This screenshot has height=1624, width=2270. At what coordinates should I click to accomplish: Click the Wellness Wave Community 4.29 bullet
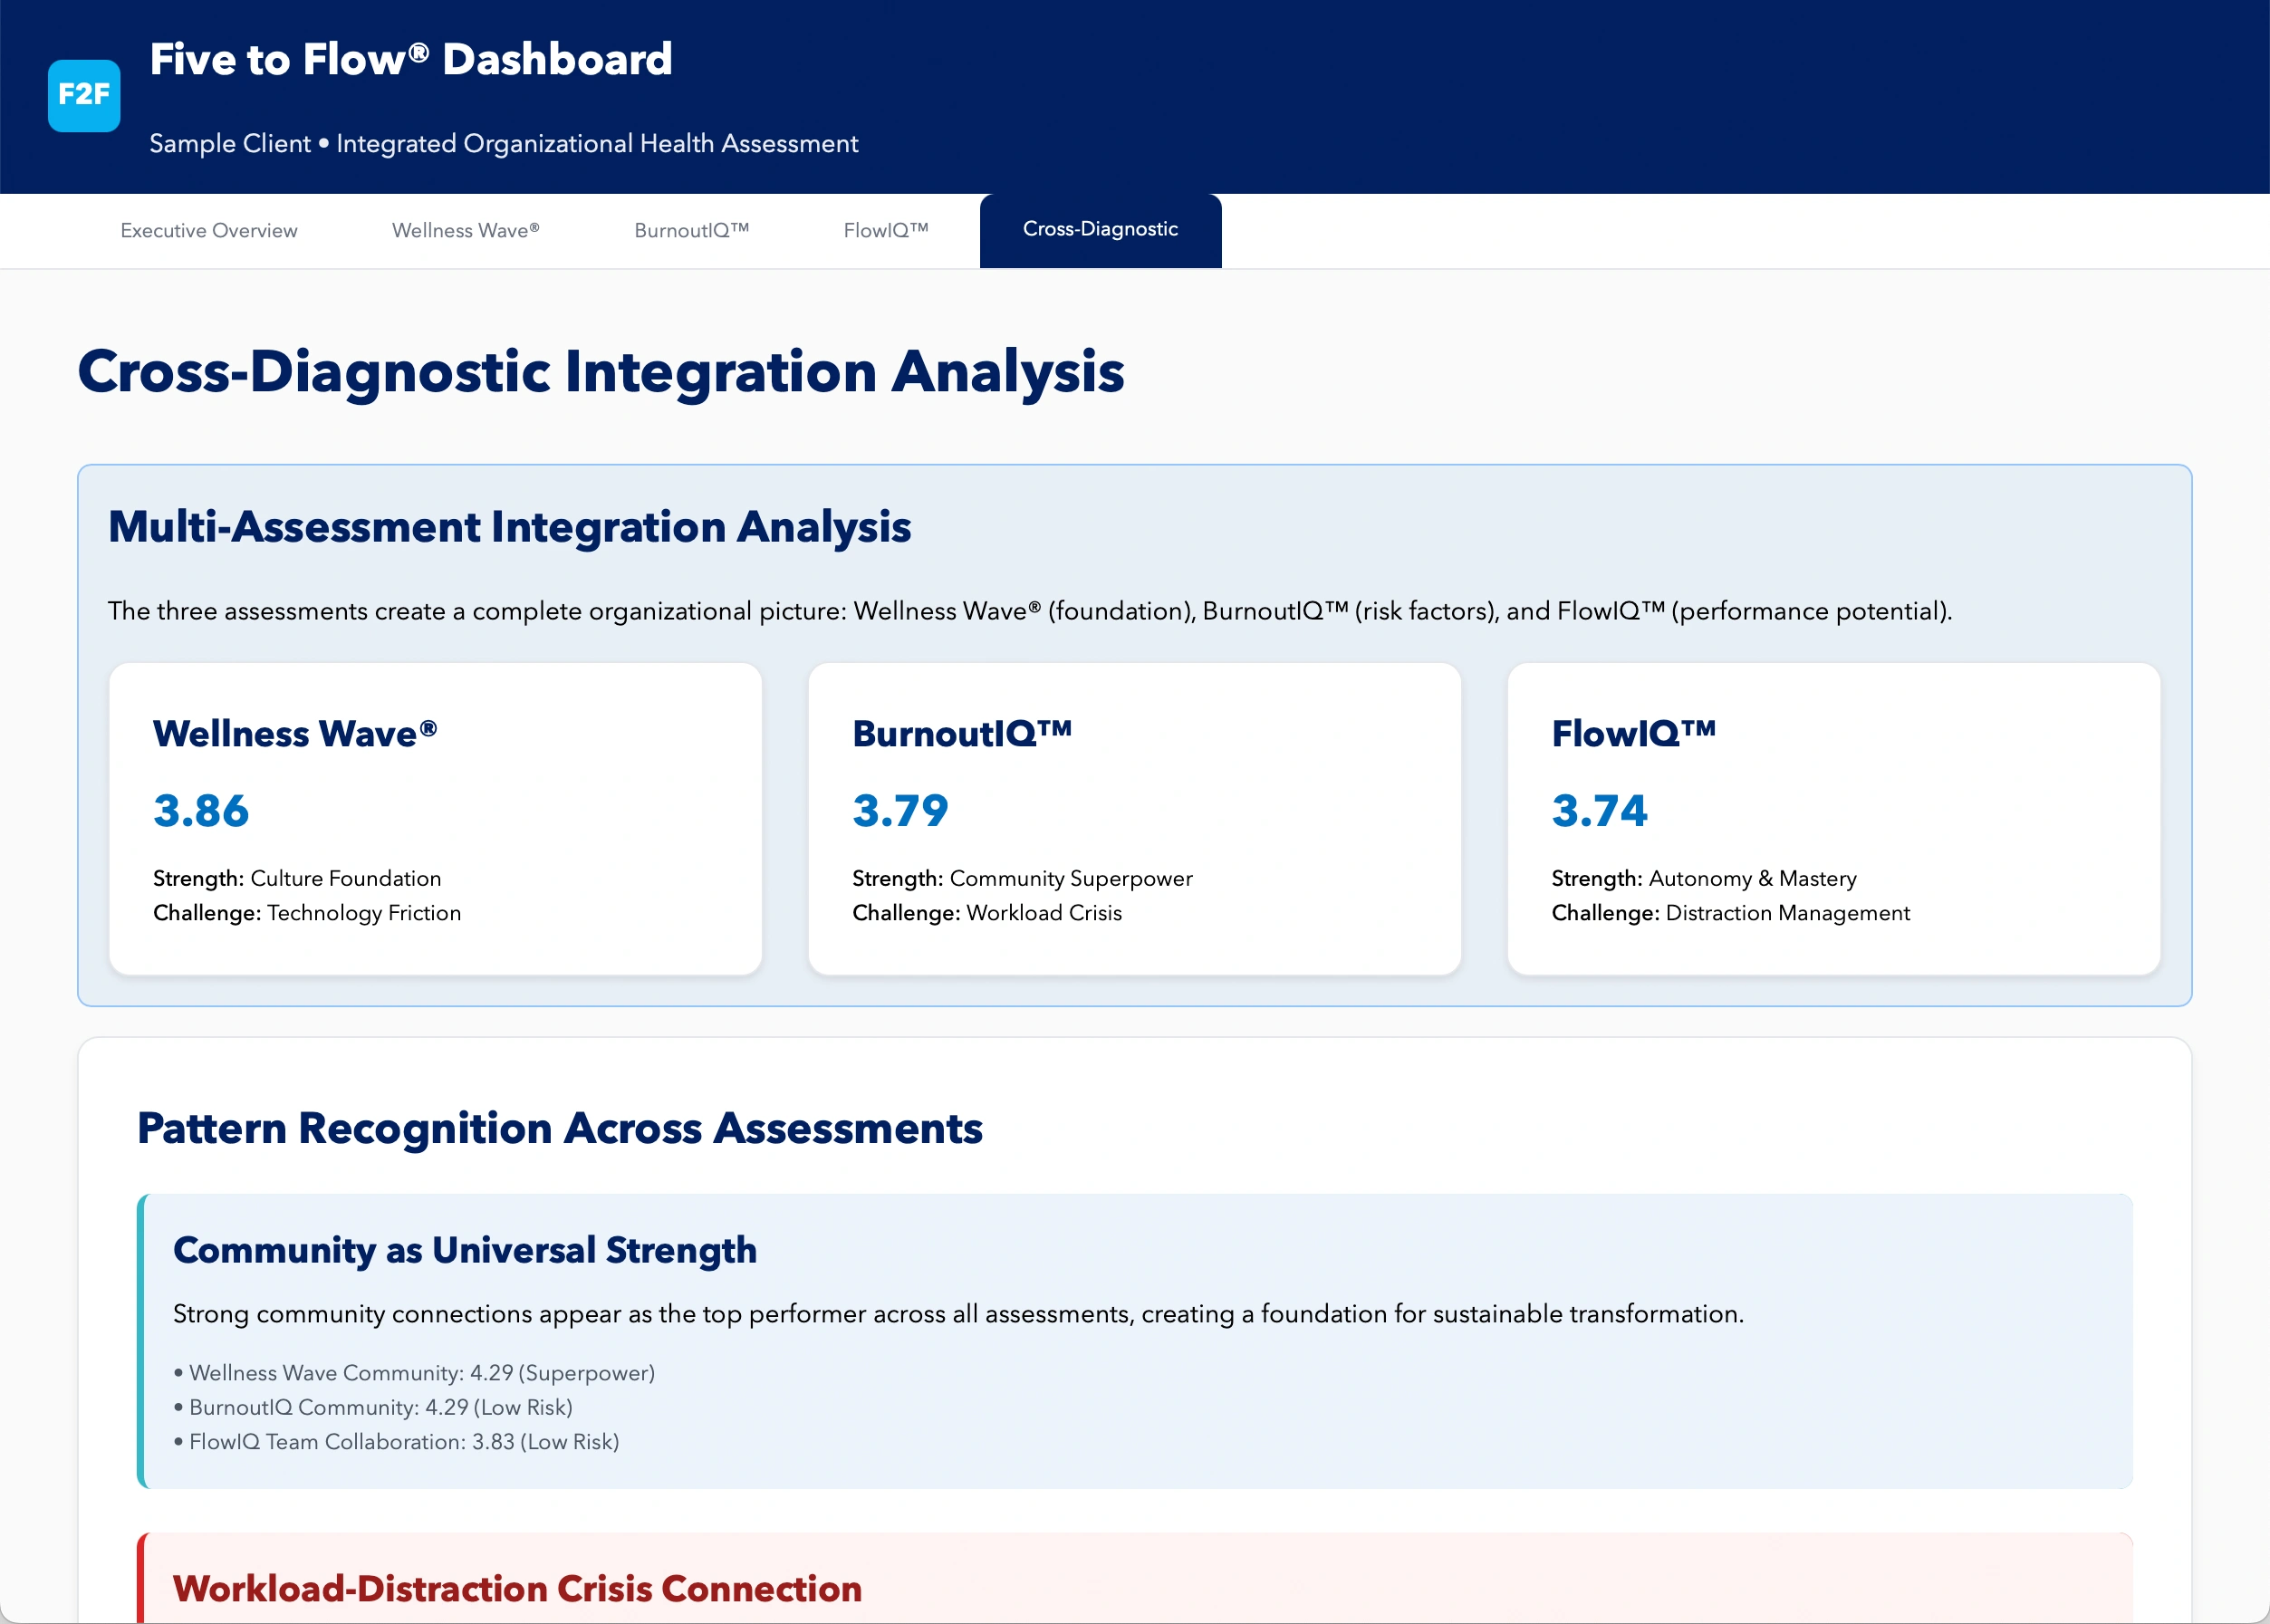coord(414,1373)
